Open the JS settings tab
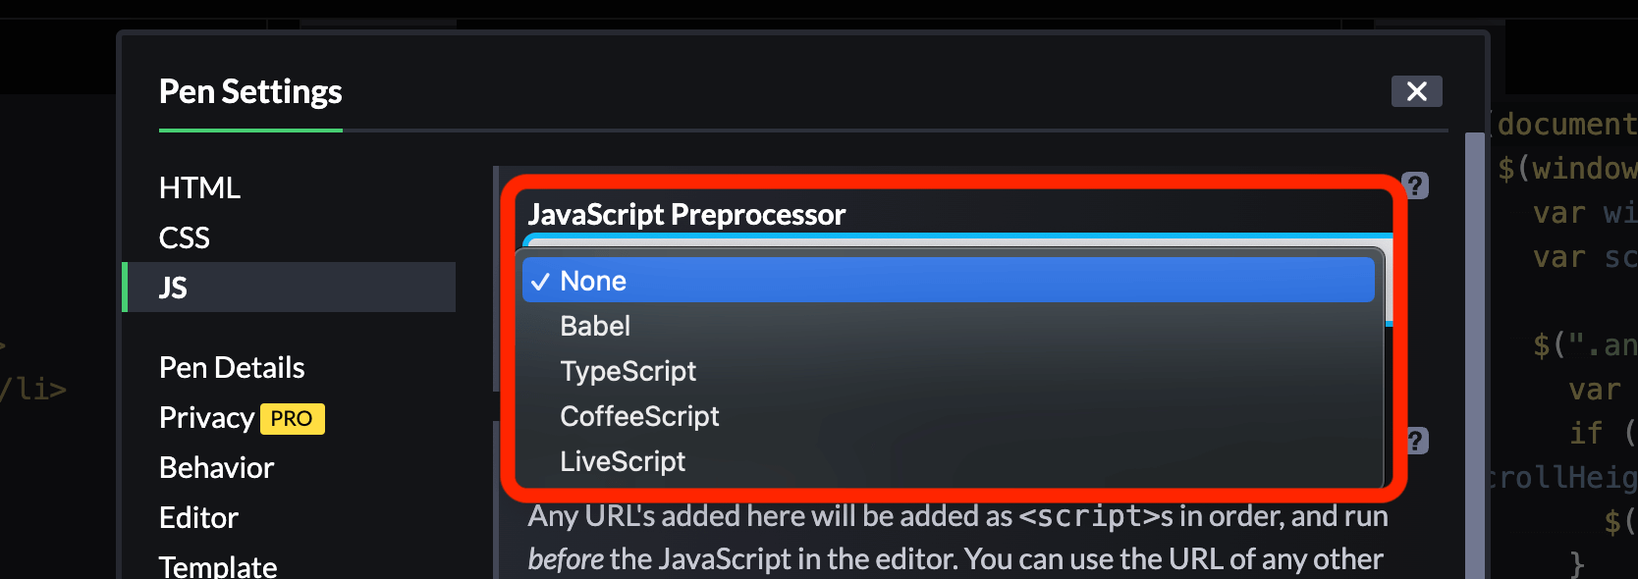The width and height of the screenshot is (1638, 579). [x=173, y=287]
